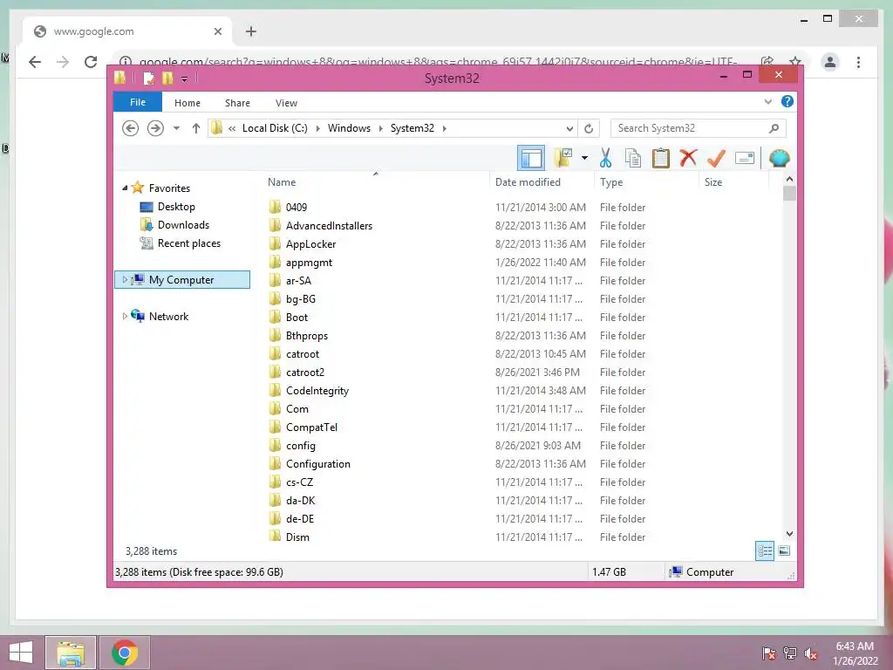Viewport: 893px width, 670px height.
Task: Click the folder options toolbar icon
Action: 563,158
